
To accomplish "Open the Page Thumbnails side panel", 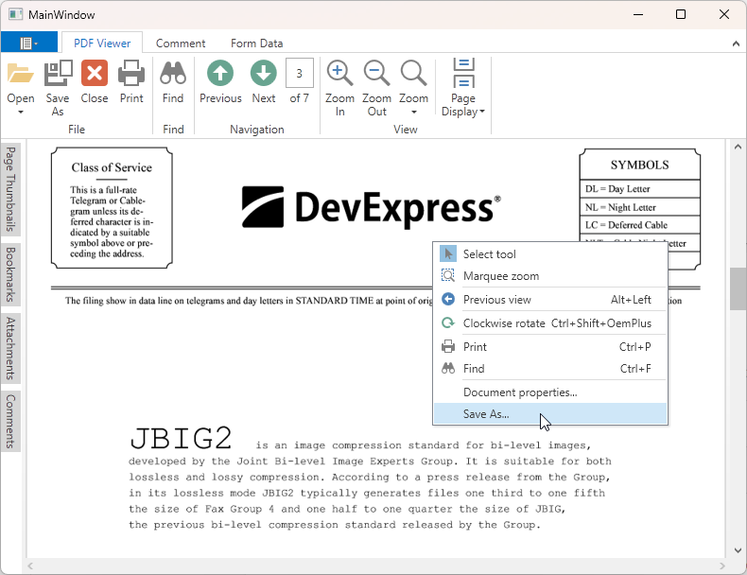I will 10,189.
